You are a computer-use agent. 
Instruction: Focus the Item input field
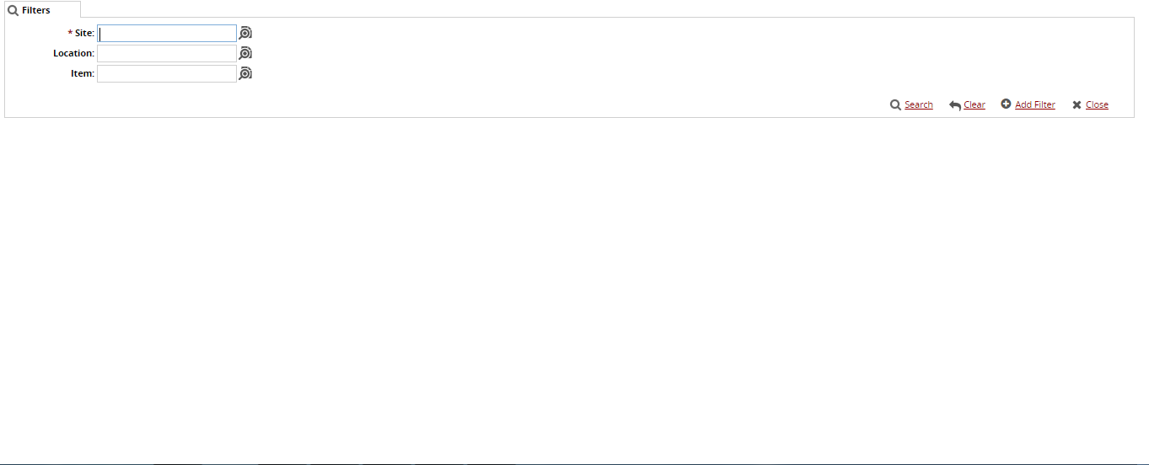pos(167,74)
